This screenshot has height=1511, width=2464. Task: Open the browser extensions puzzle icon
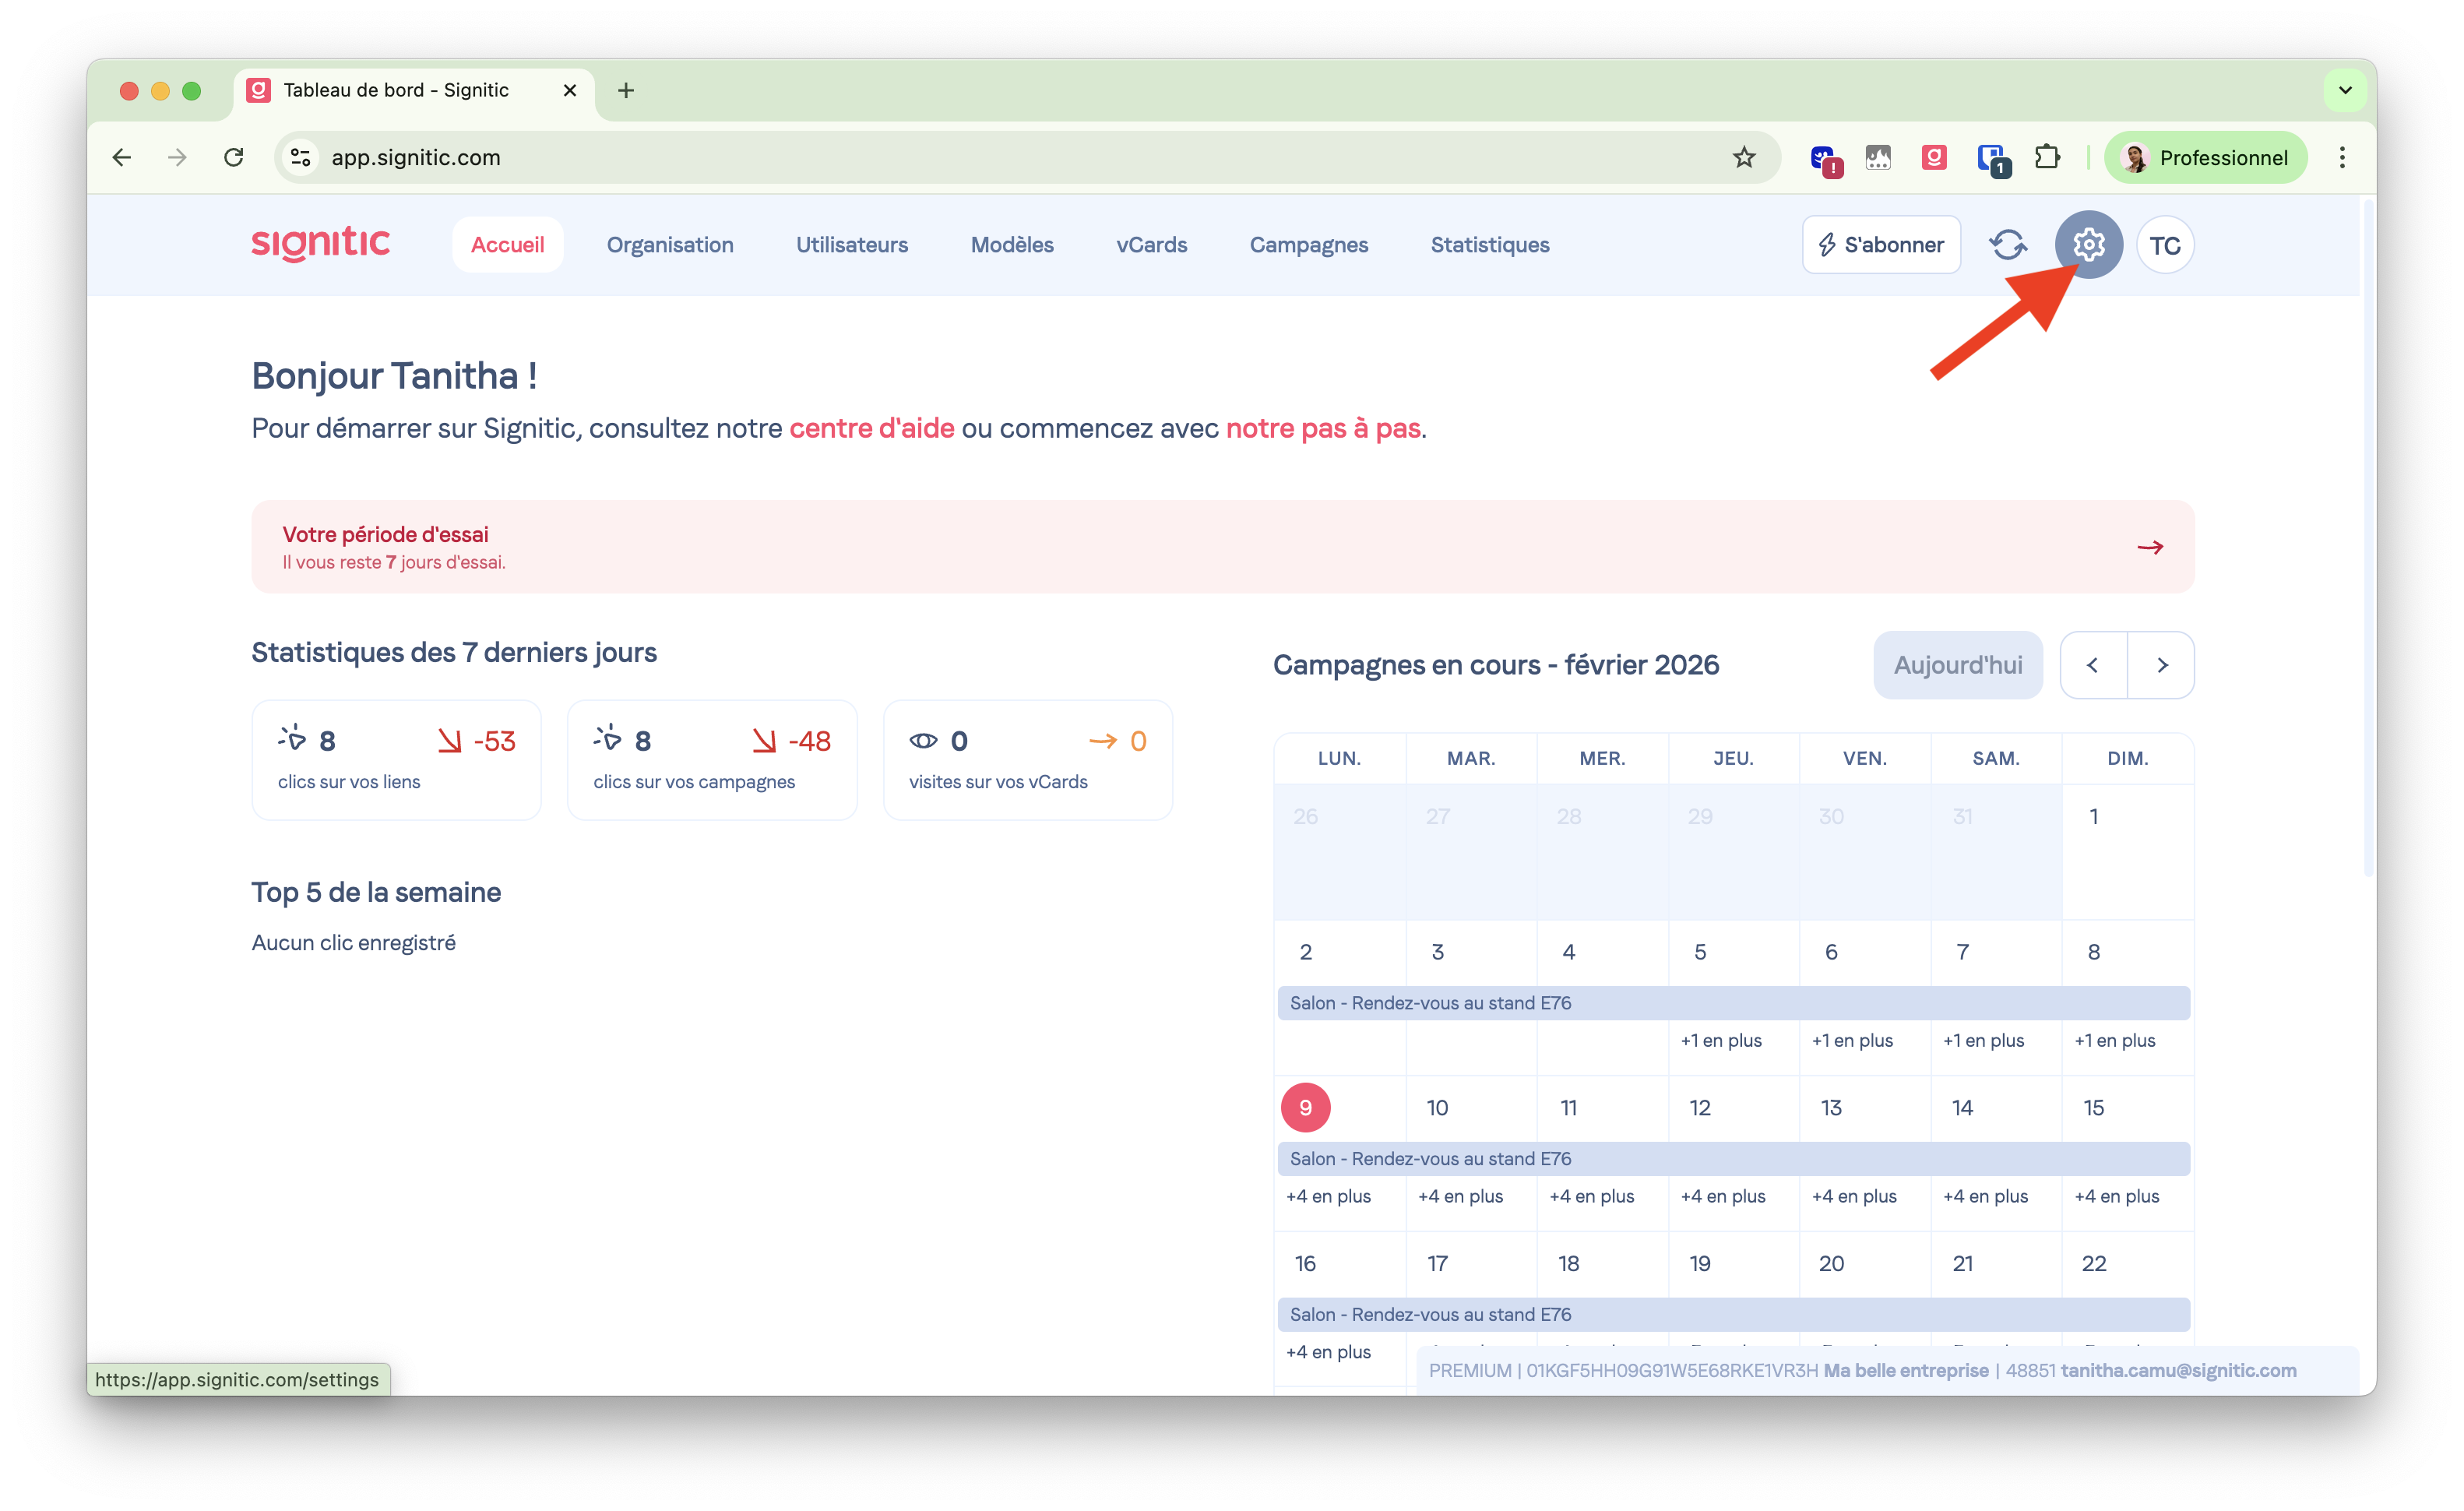(2046, 157)
